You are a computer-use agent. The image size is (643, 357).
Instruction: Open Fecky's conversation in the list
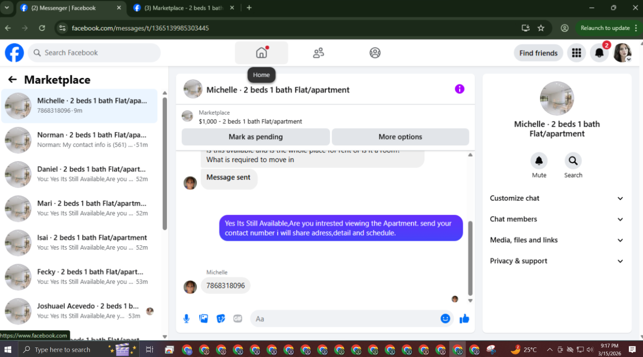79,277
